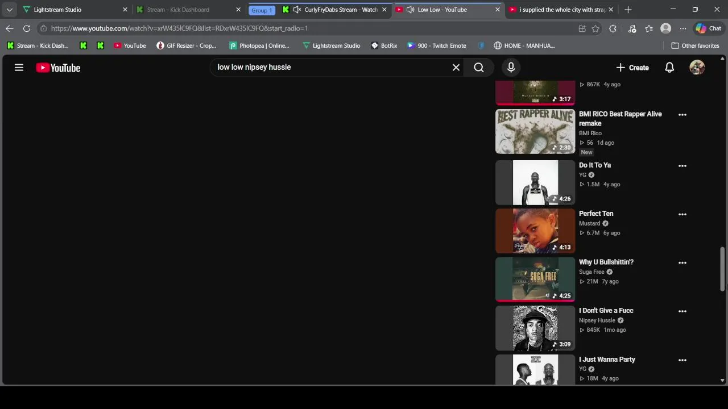Click the Create button
728x409 pixels.
pos(632,68)
